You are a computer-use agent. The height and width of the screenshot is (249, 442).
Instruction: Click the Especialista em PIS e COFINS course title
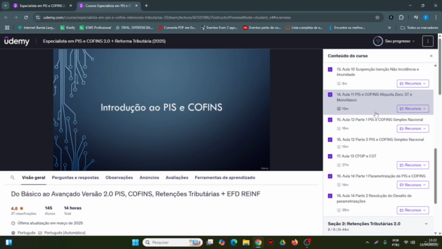click(104, 41)
